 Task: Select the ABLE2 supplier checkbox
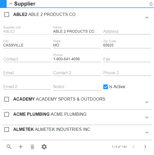[7, 15]
